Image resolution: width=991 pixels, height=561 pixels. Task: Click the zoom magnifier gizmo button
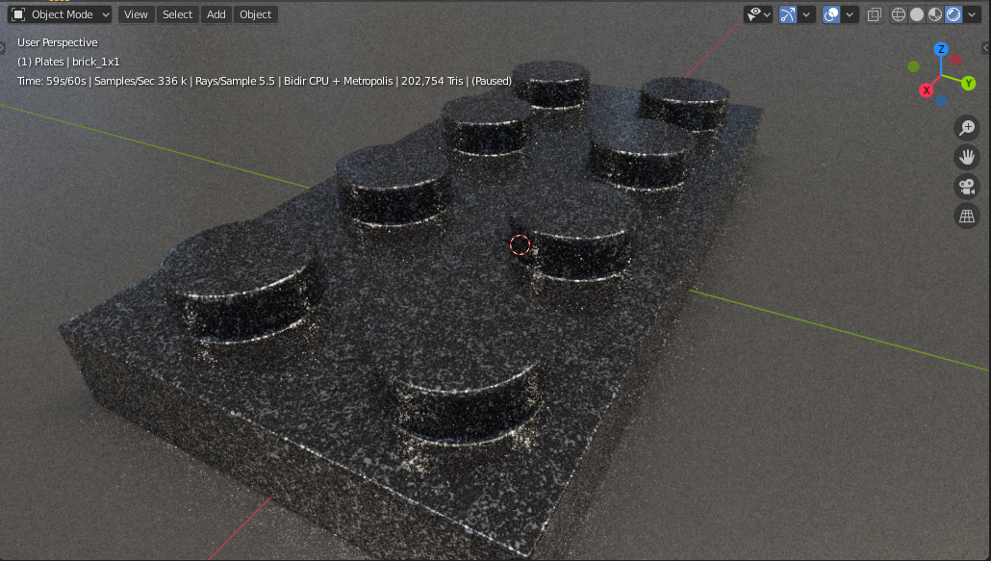pyautogui.click(x=966, y=128)
